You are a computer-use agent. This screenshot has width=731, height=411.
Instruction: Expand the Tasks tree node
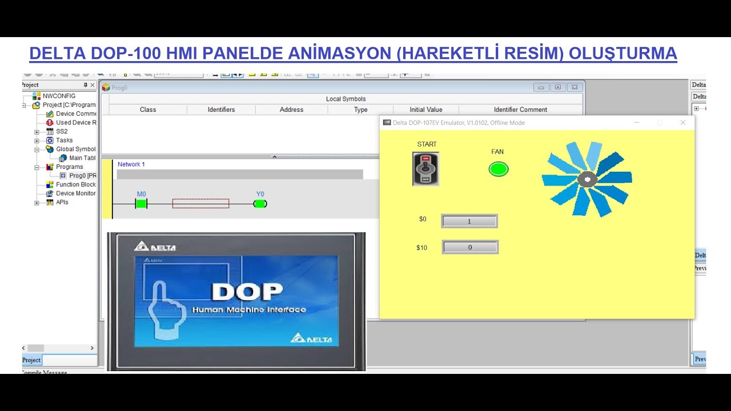click(37, 140)
